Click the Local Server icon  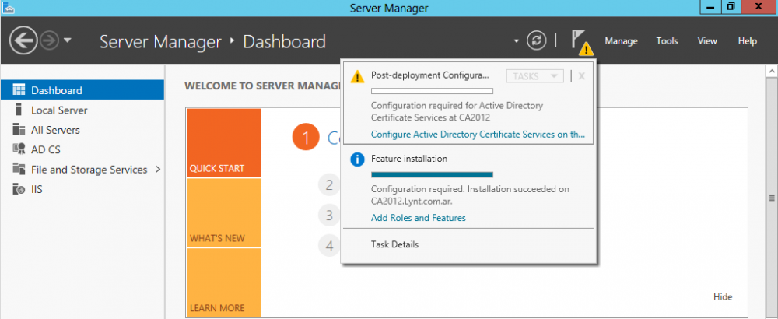pyautogui.click(x=19, y=110)
